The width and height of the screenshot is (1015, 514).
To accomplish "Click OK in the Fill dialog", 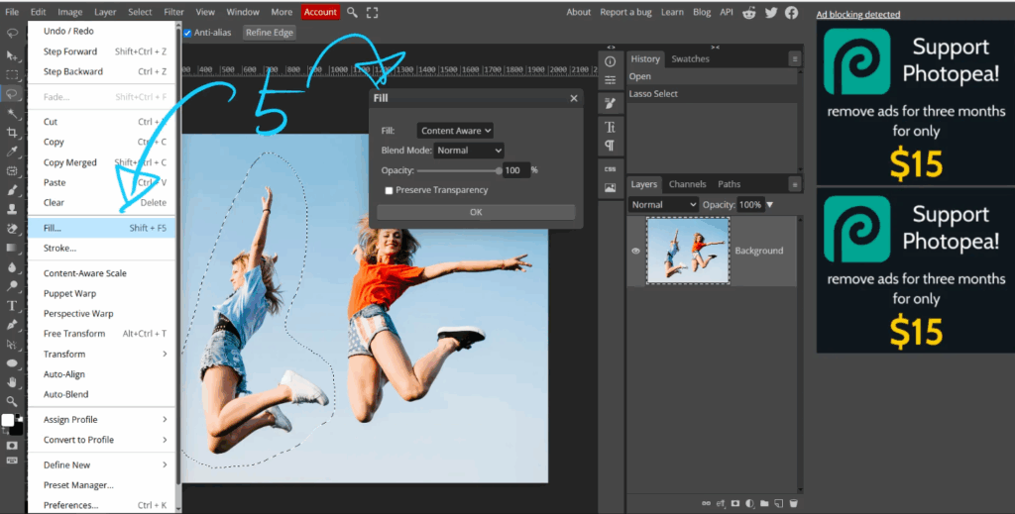I will coord(476,212).
